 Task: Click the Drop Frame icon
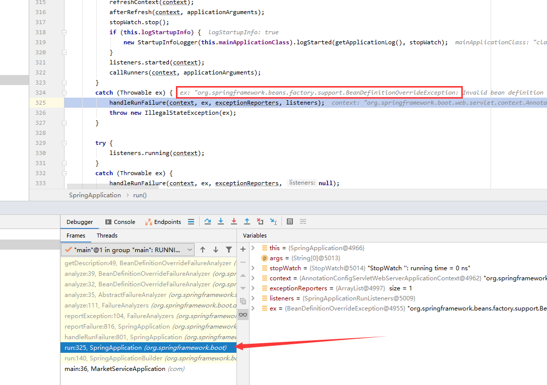(x=260, y=221)
